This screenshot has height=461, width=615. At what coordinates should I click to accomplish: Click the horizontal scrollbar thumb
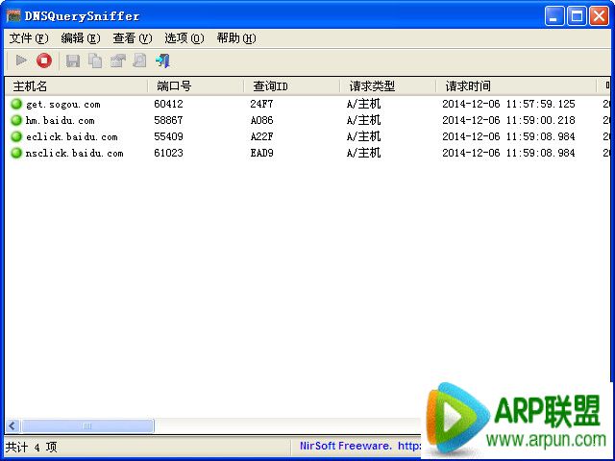pyautogui.click(x=87, y=425)
